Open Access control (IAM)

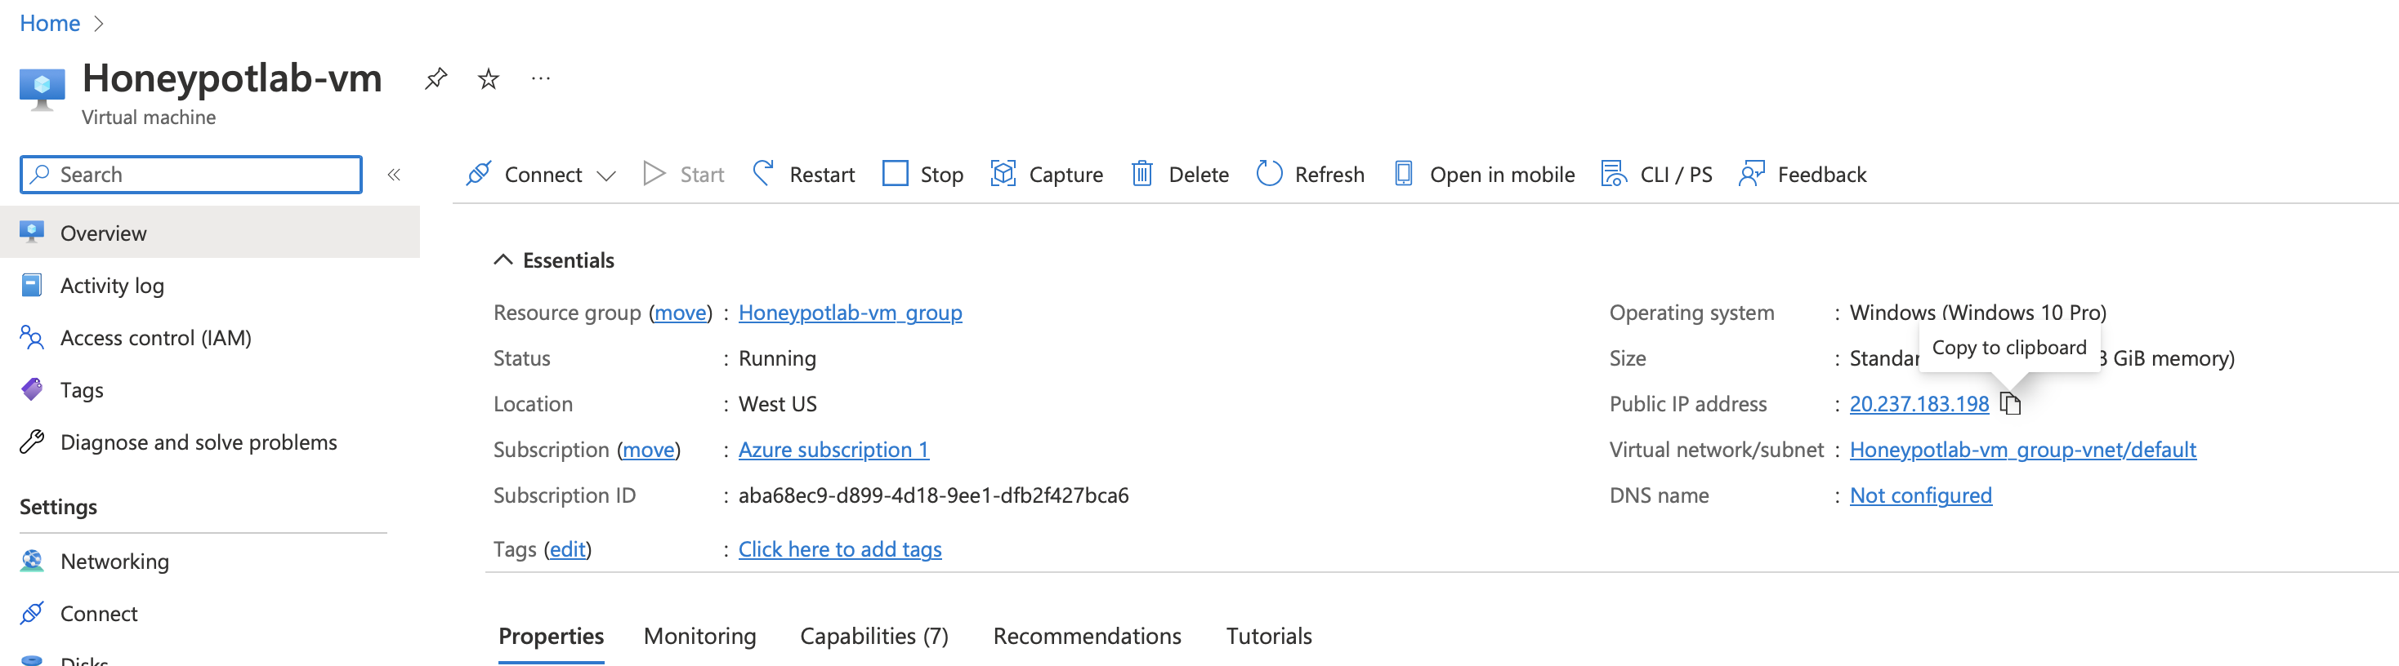coord(155,338)
